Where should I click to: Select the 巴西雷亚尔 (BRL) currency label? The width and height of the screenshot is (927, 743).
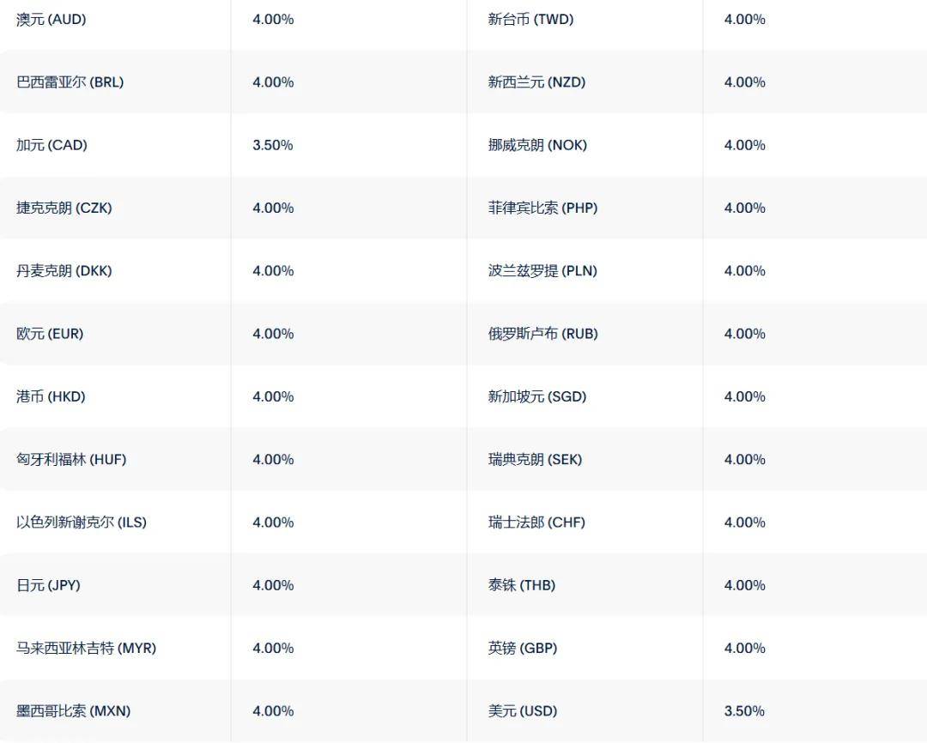click(70, 82)
